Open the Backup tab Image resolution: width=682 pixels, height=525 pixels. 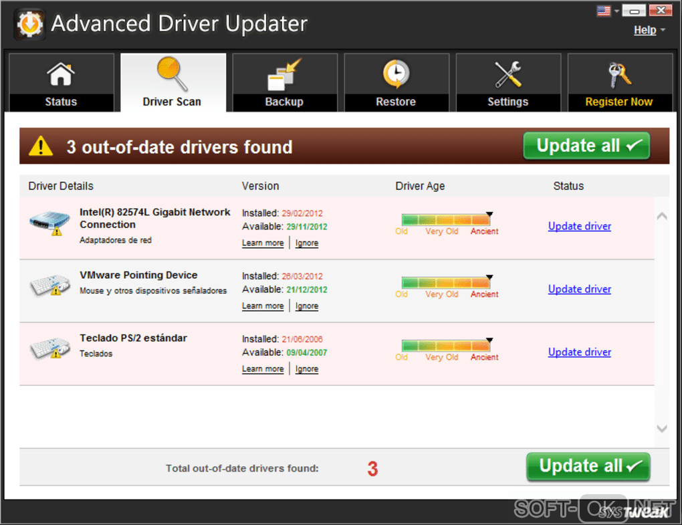pyautogui.click(x=284, y=82)
